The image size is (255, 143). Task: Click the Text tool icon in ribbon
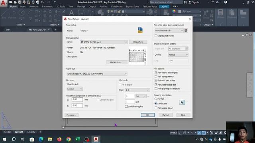point(71,13)
